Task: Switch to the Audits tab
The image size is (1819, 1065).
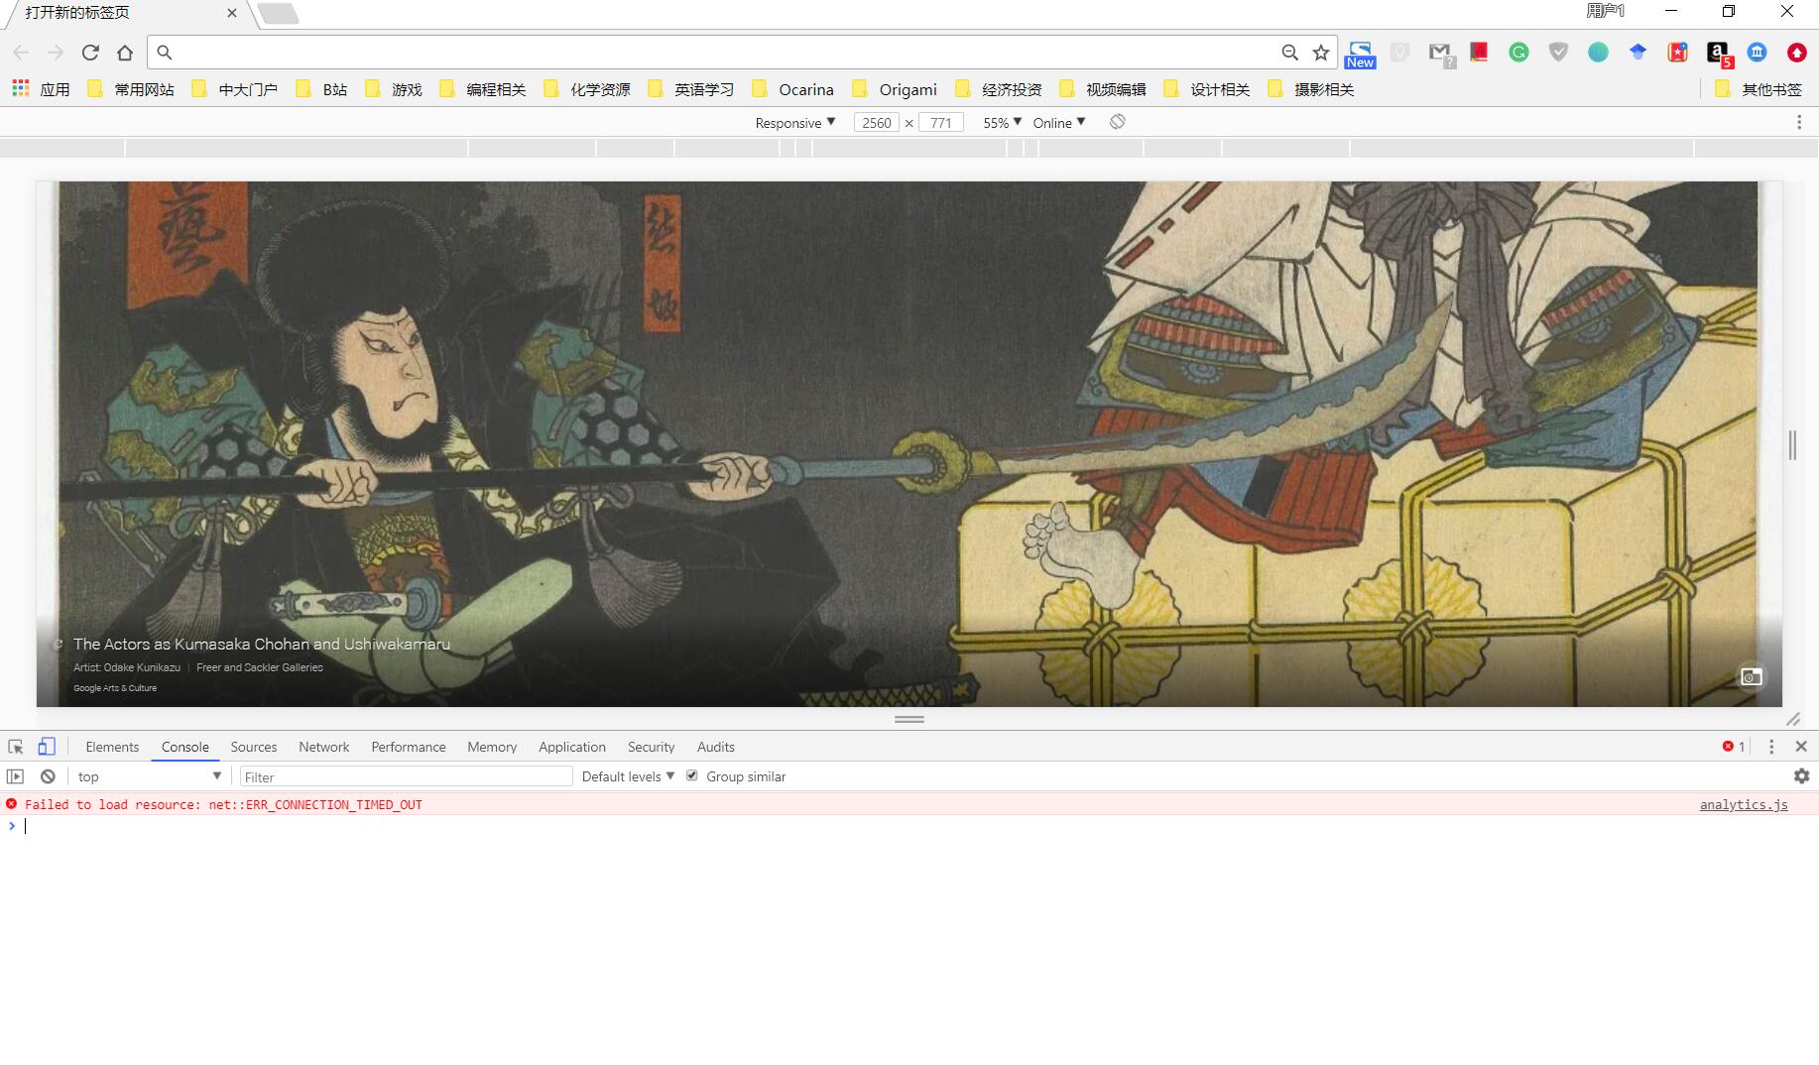Action: (716, 747)
